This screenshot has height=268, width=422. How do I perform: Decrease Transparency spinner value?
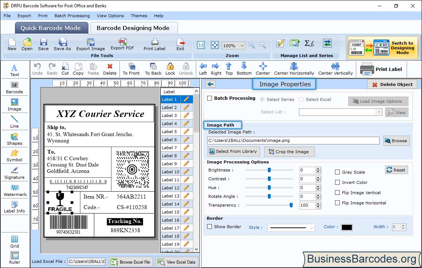[x=318, y=207]
